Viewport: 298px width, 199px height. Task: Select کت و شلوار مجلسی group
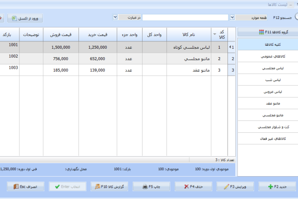268,127
